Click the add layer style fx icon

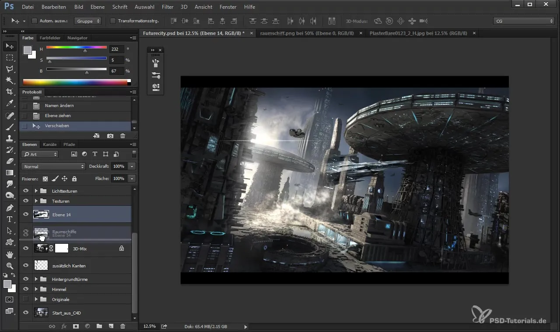[x=64, y=326]
